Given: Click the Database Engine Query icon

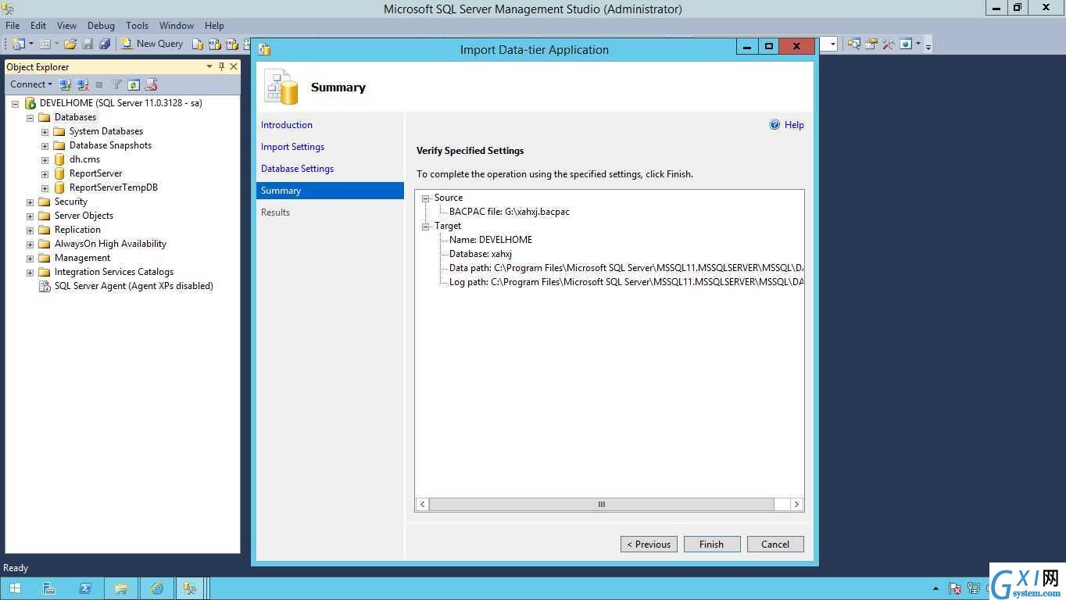Looking at the screenshot, I should point(198,44).
